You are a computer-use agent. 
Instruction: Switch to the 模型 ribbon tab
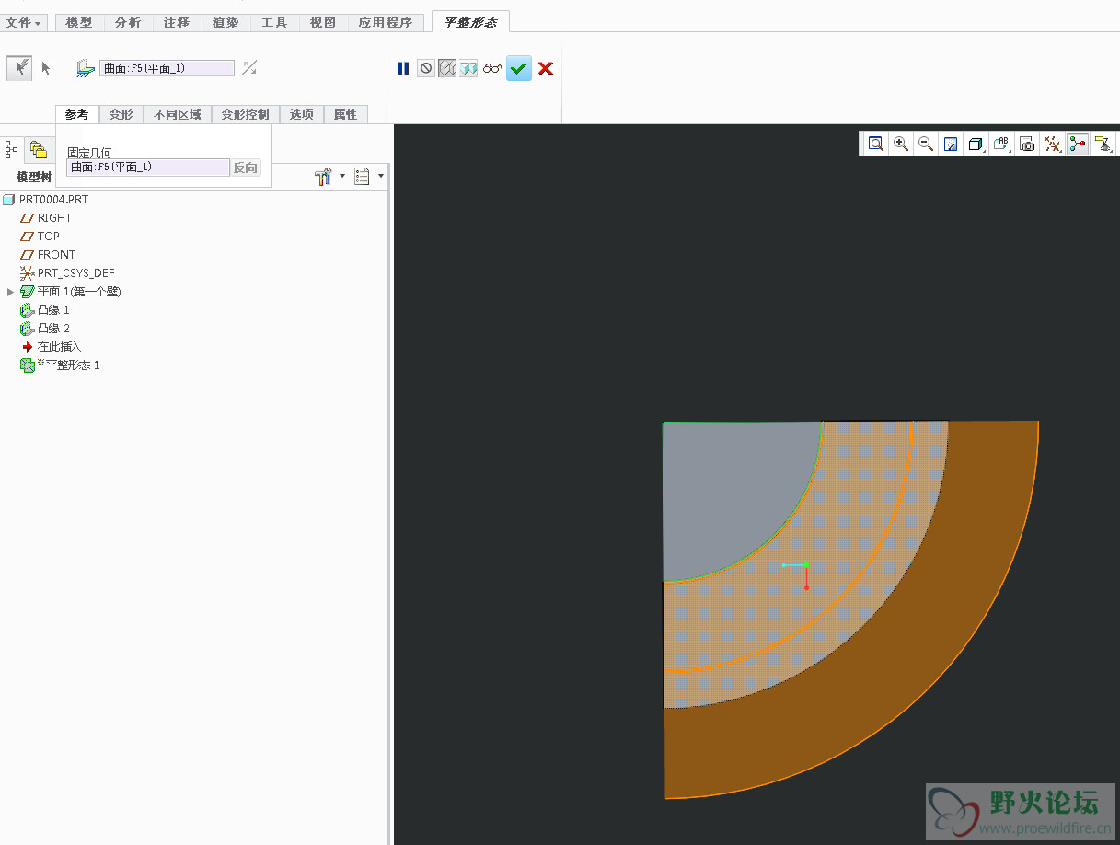click(79, 22)
